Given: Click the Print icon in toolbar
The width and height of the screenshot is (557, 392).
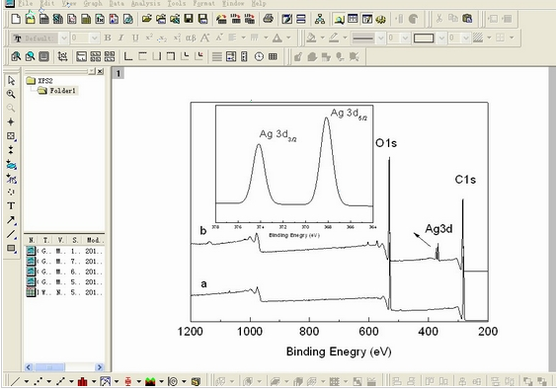Looking at the screenshot, I should (269, 19).
